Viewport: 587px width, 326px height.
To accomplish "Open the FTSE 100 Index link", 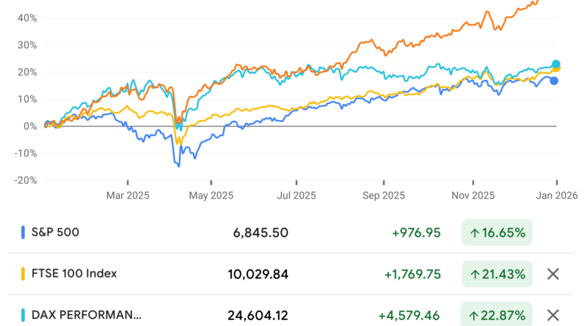I will [x=74, y=274].
